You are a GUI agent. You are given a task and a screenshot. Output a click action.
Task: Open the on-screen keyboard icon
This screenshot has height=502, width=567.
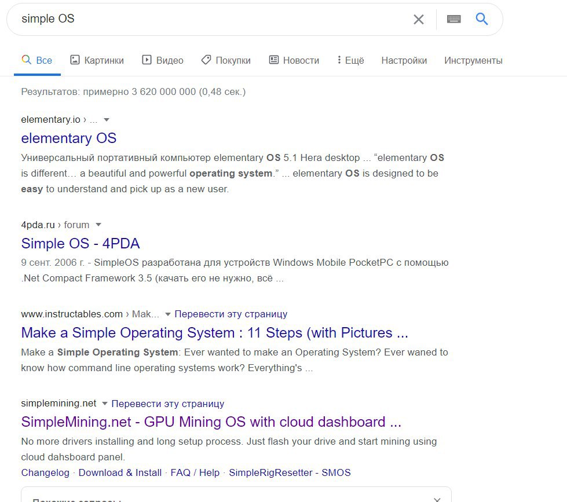(453, 19)
